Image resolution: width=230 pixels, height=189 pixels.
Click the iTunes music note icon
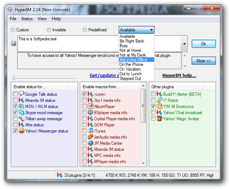coord(90,131)
